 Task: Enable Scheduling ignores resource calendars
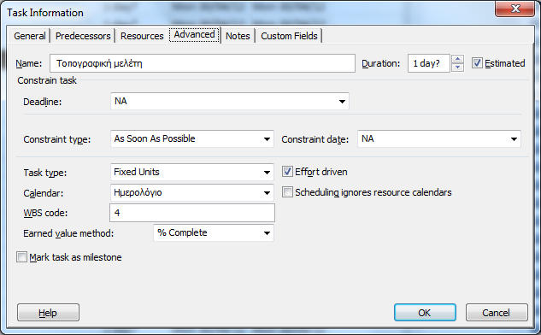pyautogui.click(x=287, y=192)
